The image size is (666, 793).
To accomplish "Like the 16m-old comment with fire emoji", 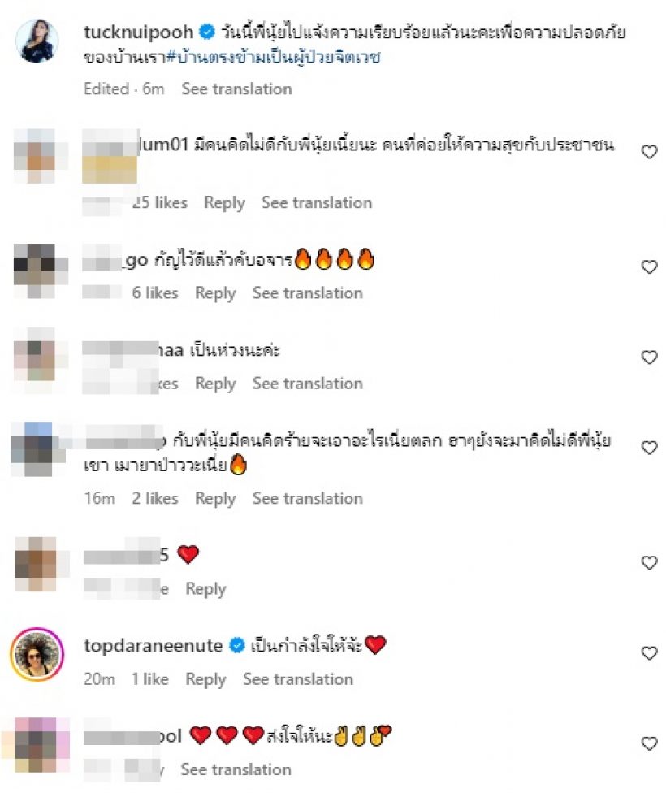I will (x=649, y=448).
